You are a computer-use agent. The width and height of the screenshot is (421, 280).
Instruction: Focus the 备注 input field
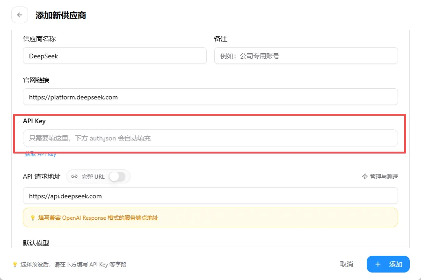tap(306, 56)
